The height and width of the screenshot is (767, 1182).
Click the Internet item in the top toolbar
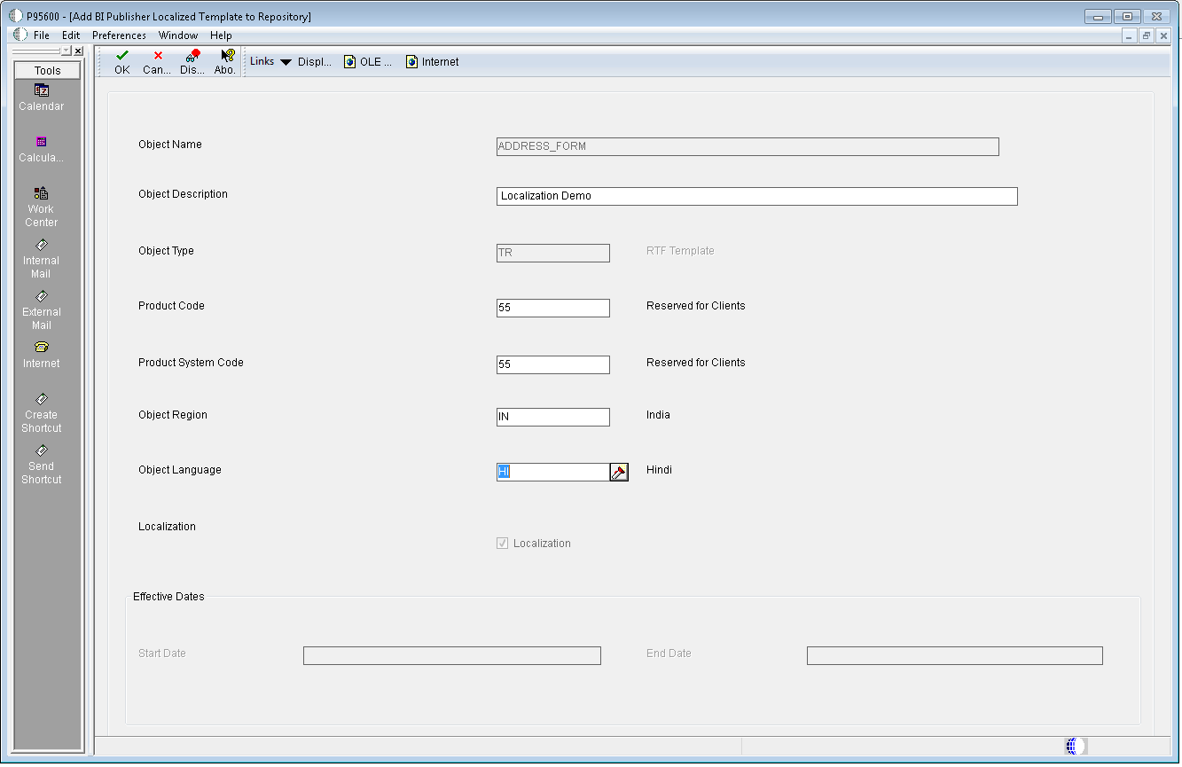tap(433, 62)
